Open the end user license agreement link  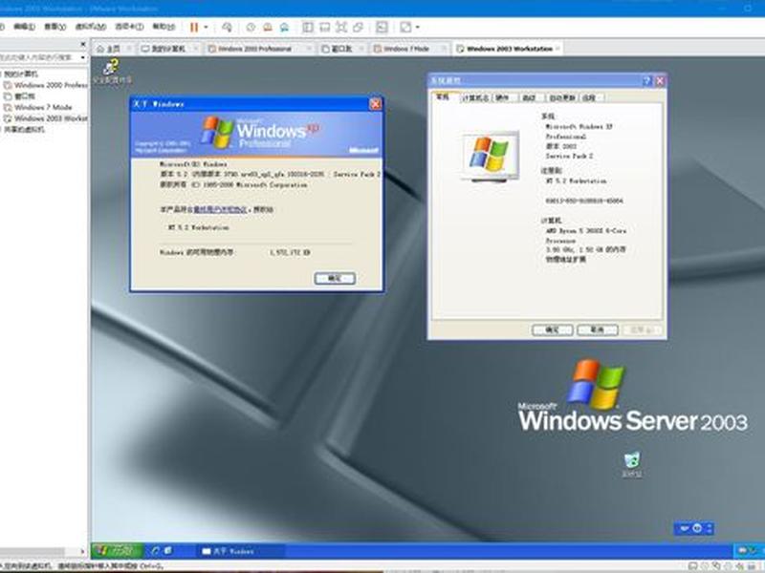220,209
